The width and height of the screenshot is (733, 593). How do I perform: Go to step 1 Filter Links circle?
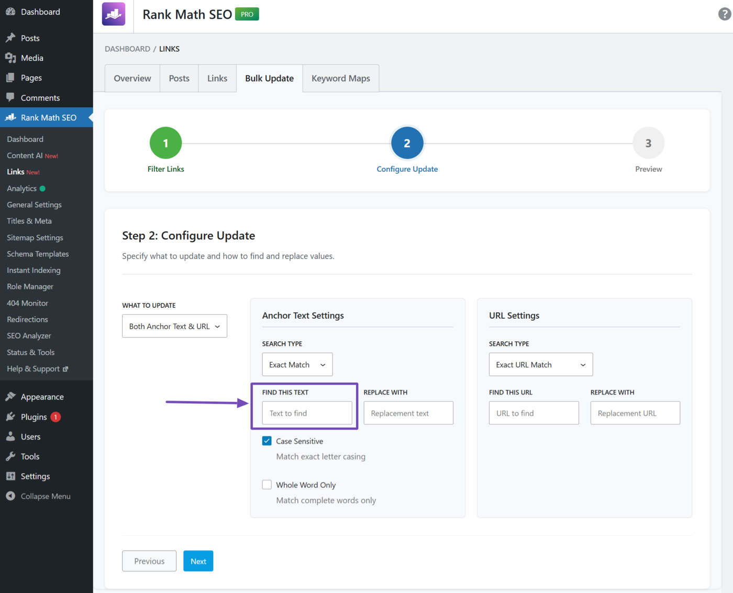tap(165, 143)
